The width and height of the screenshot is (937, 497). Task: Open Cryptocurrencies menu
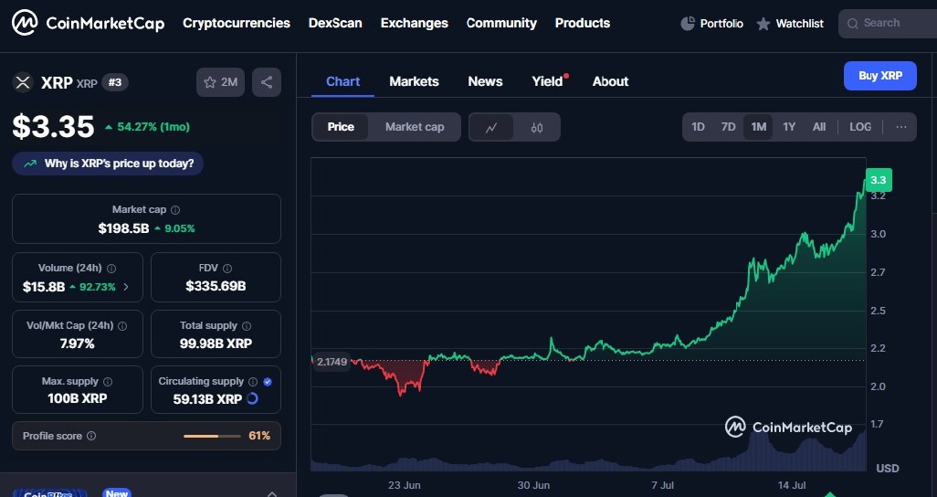(x=237, y=24)
